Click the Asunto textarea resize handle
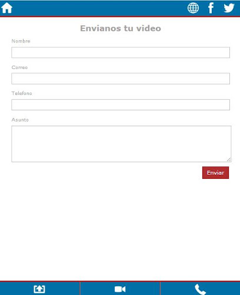 229,159
